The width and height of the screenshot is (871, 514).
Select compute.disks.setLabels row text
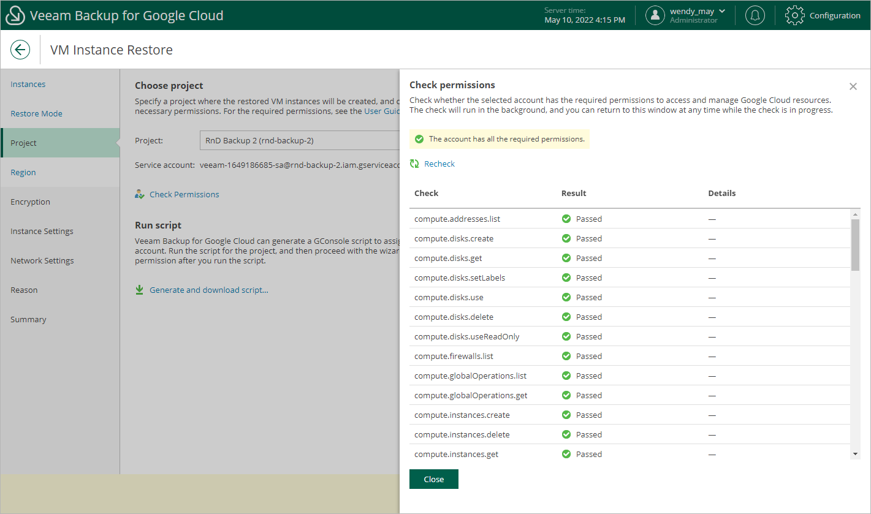[x=460, y=278]
